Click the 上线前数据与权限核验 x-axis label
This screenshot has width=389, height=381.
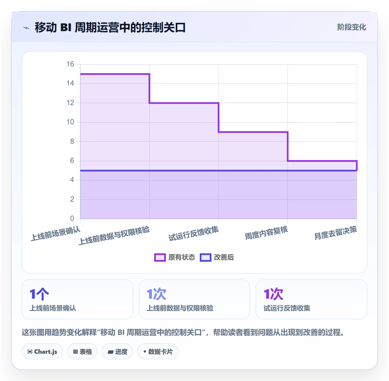point(114,236)
